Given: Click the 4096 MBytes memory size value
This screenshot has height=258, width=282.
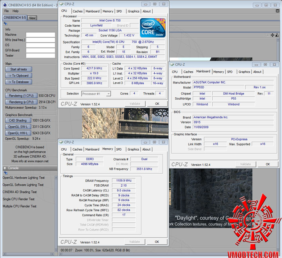Looking at the screenshot, I should click(90, 164).
